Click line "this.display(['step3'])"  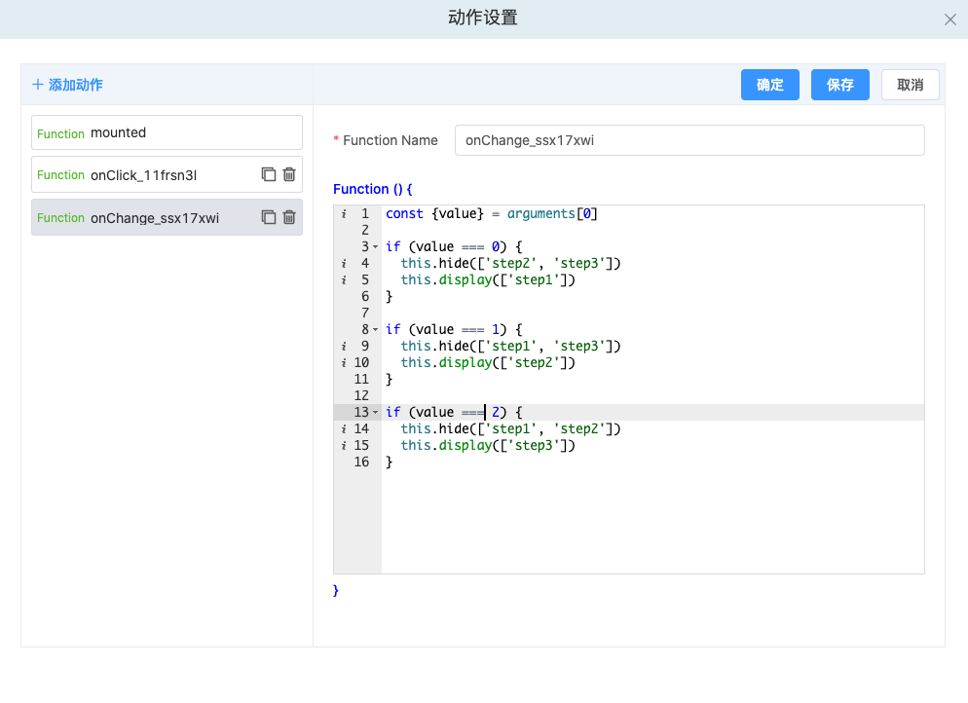[x=488, y=446]
